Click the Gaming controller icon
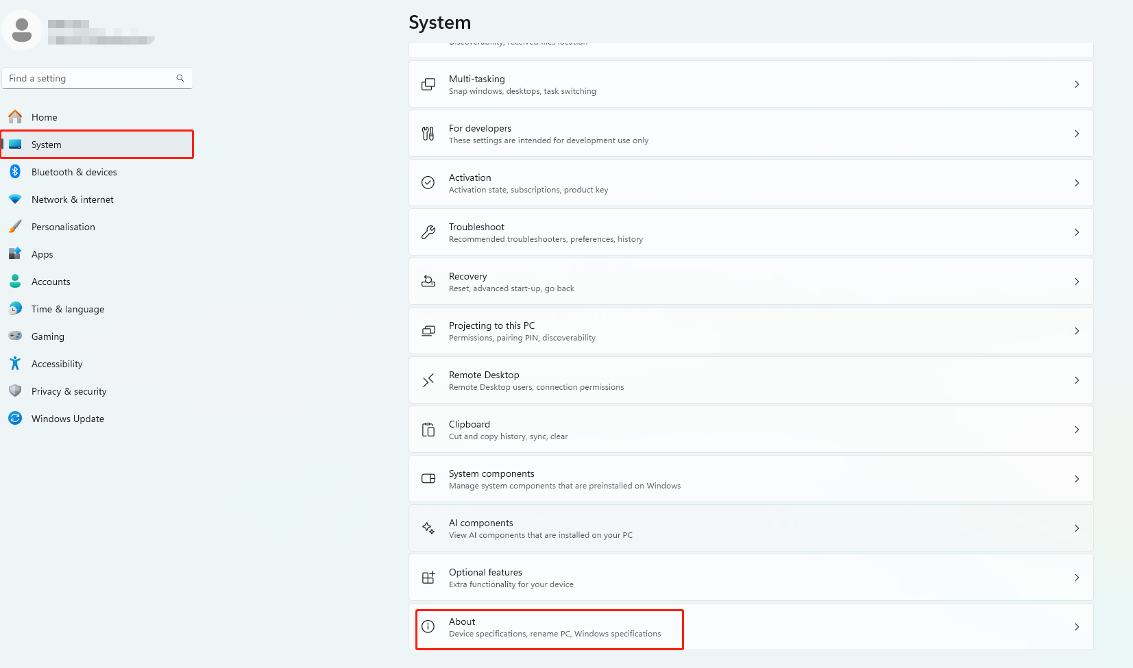 (15, 336)
